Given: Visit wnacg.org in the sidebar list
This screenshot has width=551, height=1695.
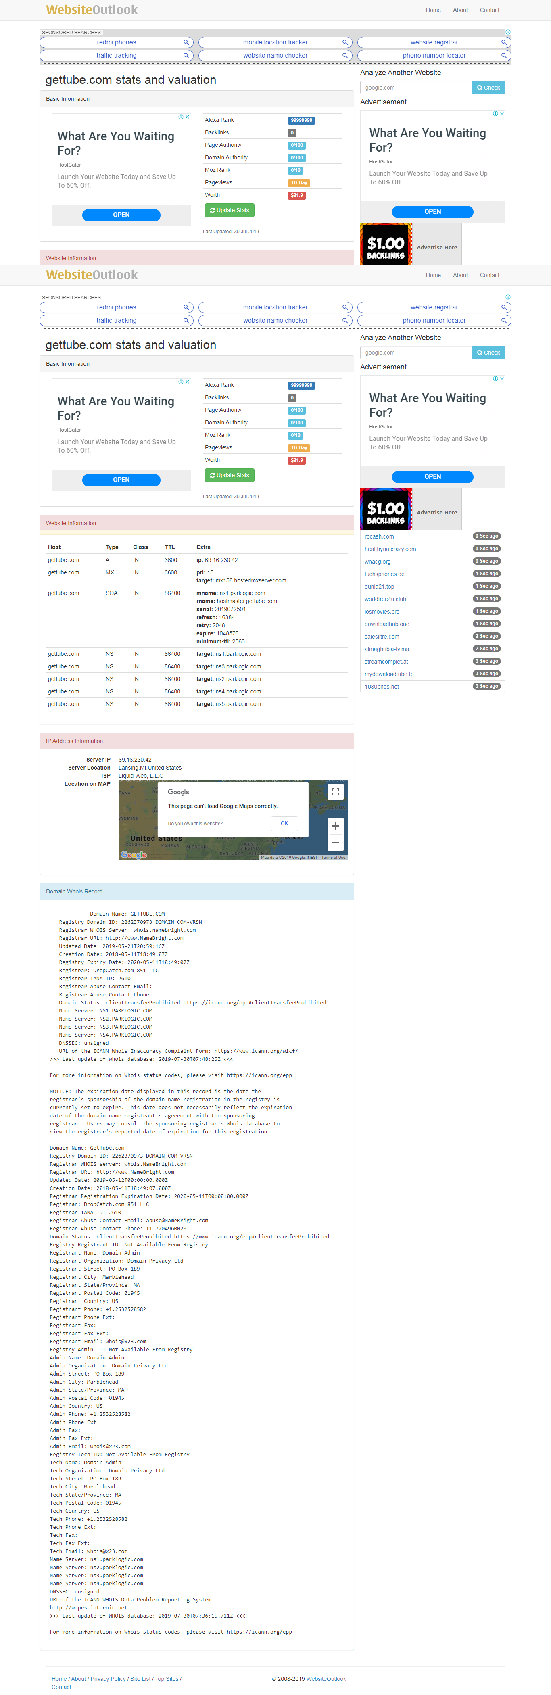Looking at the screenshot, I should pos(377,561).
